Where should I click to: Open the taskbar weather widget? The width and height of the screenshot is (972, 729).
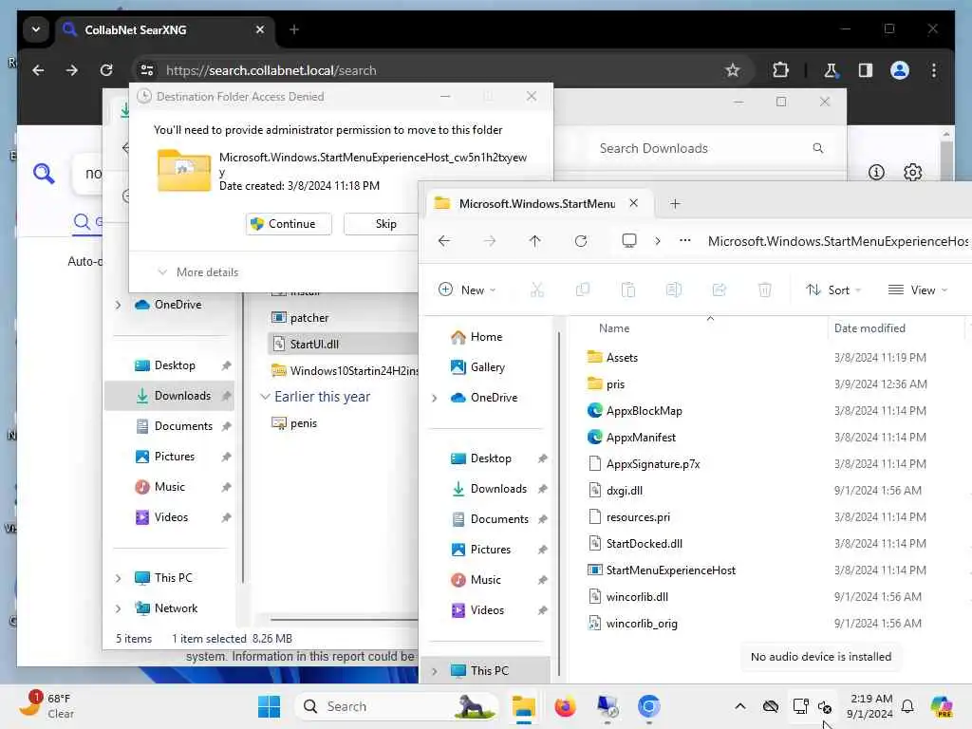pos(47,706)
